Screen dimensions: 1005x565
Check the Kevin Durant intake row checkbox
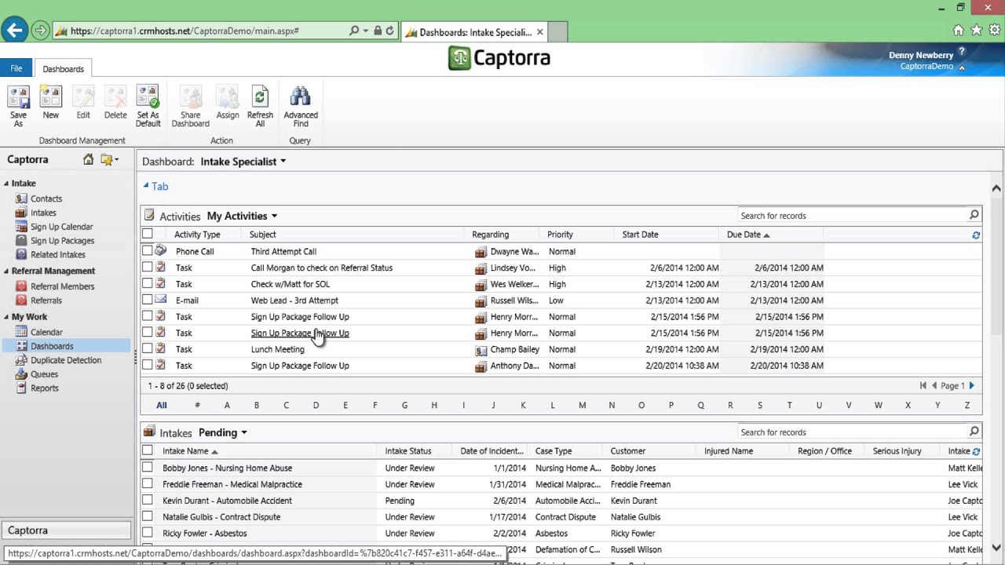(x=148, y=501)
